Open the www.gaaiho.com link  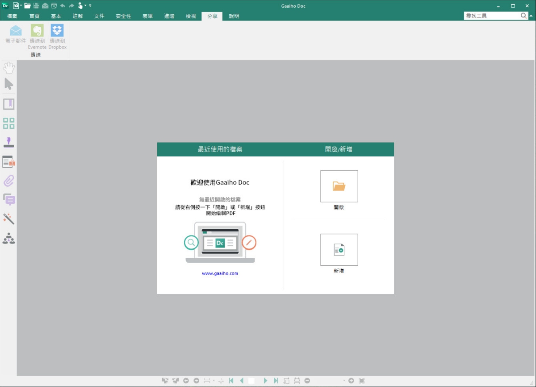[x=220, y=273]
